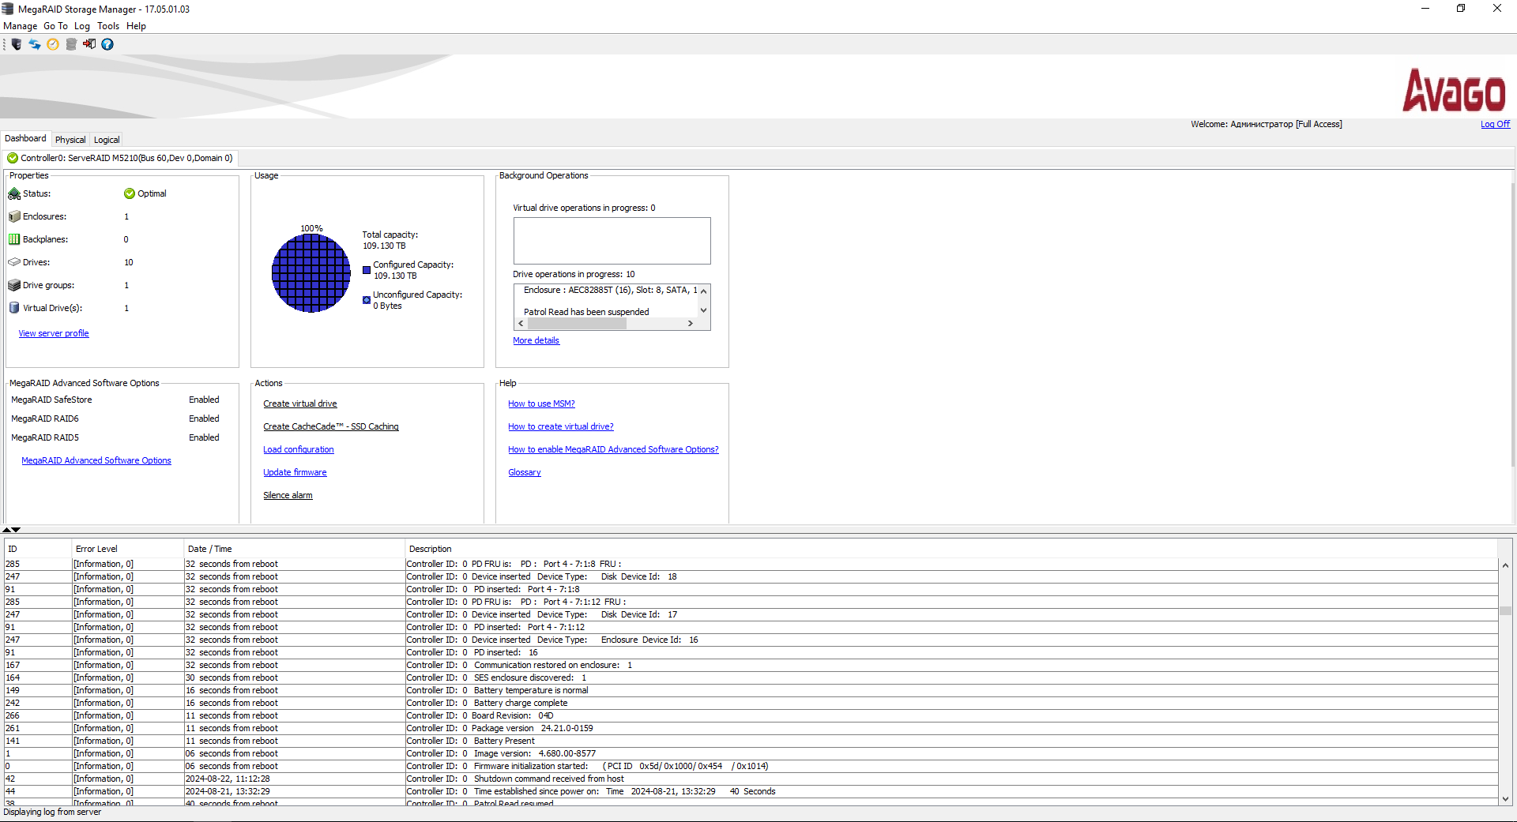Click the Virtual Drive(s) icon in Properties
1517x822 pixels.
pyautogui.click(x=14, y=308)
